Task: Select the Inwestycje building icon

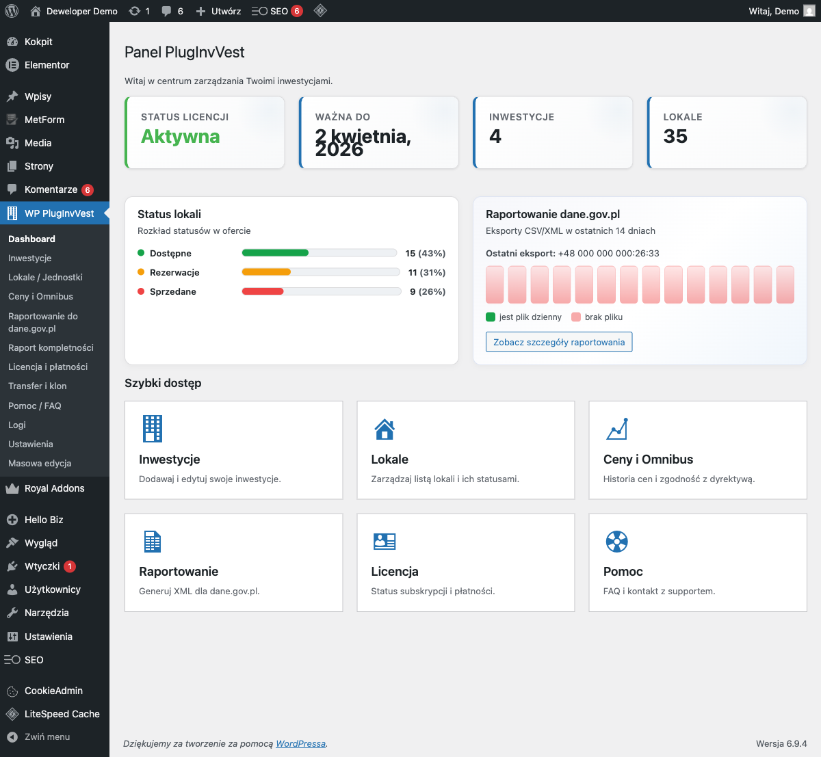Action: tap(152, 428)
